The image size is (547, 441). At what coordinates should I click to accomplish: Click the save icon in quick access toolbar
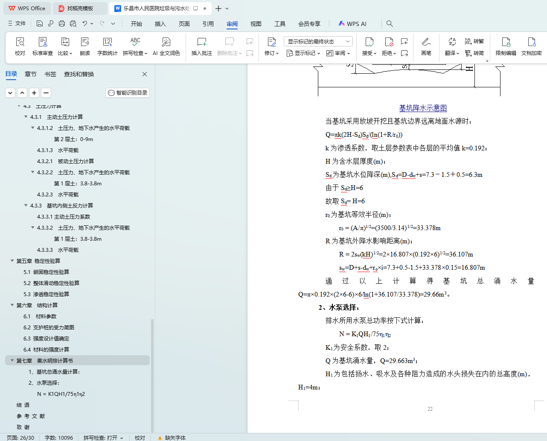[x=40, y=23]
